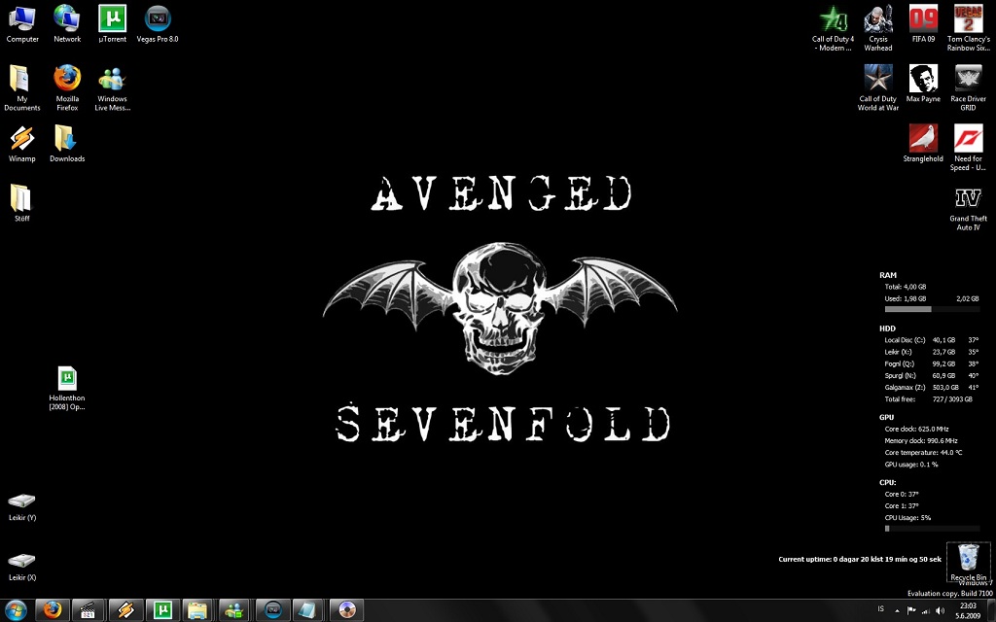The width and height of the screenshot is (996, 622).
Task: Open the Network desktop icon
Action: tap(67, 24)
